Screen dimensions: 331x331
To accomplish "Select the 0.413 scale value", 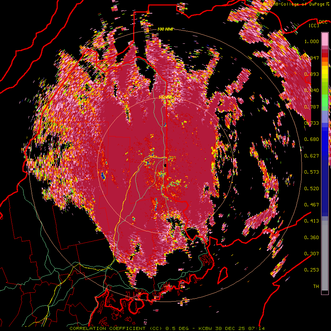I will (x=312, y=221).
